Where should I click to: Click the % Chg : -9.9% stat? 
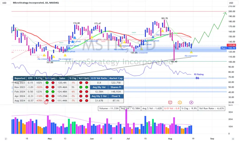coord(189,108)
